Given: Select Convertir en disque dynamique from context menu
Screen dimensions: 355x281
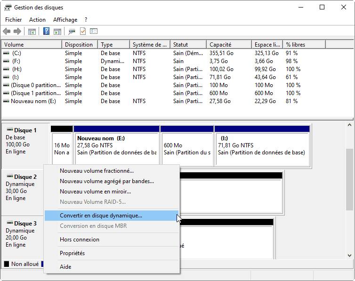Looking at the screenshot, I should (101, 216).
